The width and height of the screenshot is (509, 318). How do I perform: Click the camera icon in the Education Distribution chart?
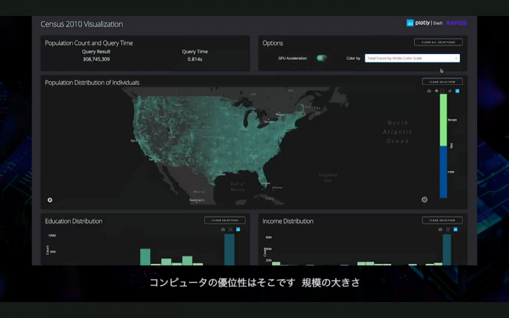click(x=223, y=230)
